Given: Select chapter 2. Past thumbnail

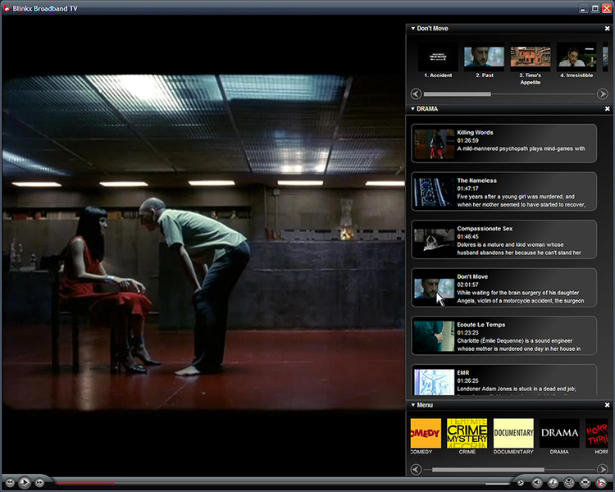Looking at the screenshot, I should click(484, 57).
